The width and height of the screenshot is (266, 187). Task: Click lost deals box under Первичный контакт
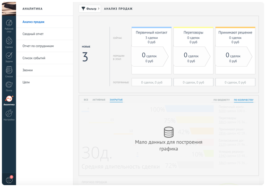click(x=152, y=82)
